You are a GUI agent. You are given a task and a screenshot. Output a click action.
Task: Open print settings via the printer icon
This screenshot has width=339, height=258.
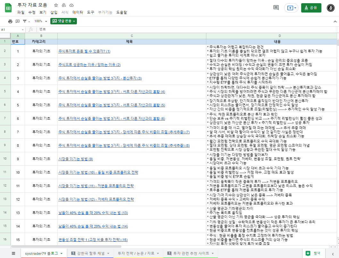(x=10, y=21)
